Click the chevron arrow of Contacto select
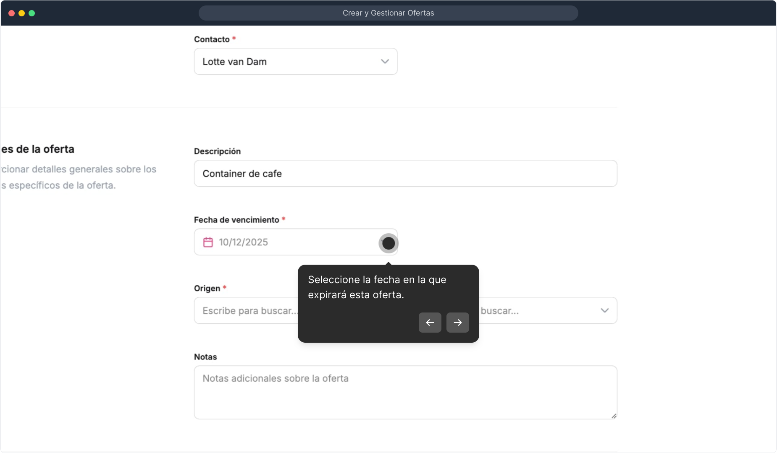 click(385, 62)
